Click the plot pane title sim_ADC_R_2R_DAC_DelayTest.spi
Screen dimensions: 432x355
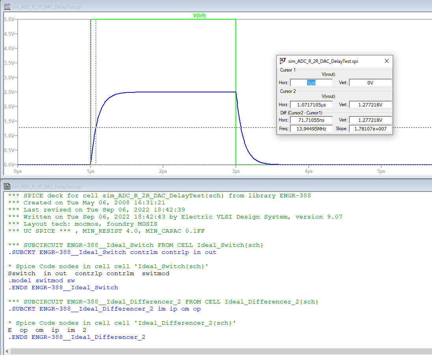[x=46, y=7]
